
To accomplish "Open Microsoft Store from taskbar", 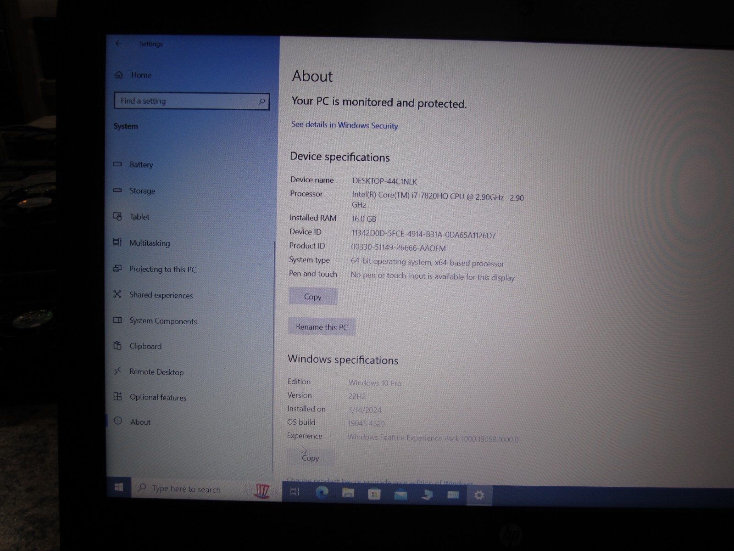I will pyautogui.click(x=374, y=494).
